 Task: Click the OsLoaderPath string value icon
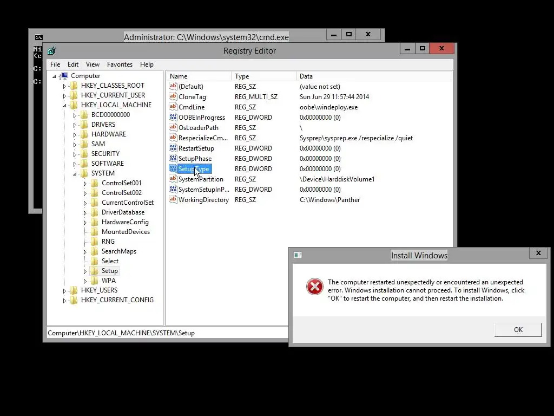173,127
